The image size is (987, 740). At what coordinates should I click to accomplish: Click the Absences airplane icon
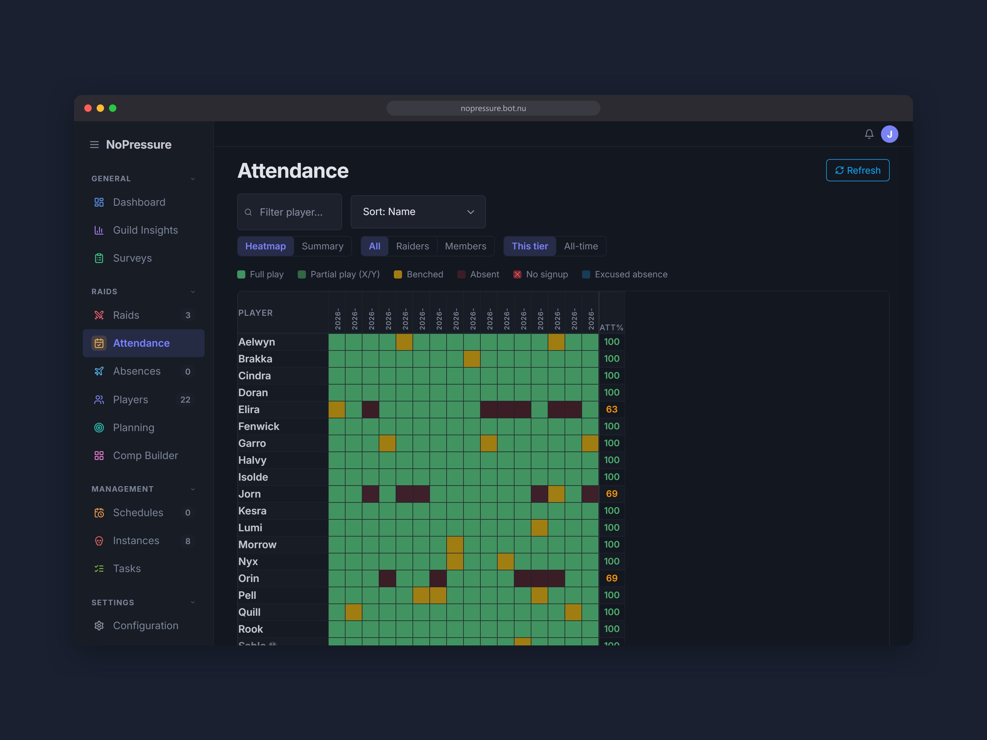pos(99,371)
